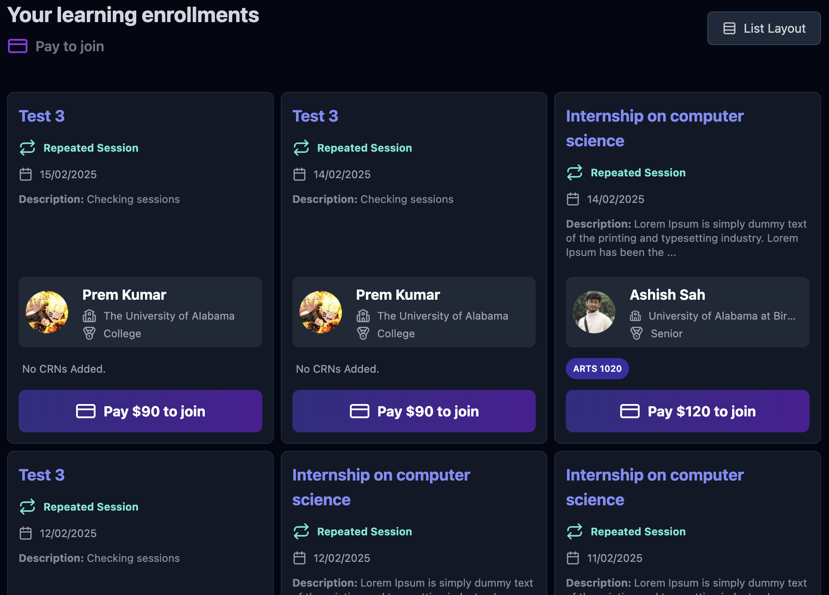Open Prem Kumar's avatar on first card
This screenshot has height=595, width=829.
[47, 312]
